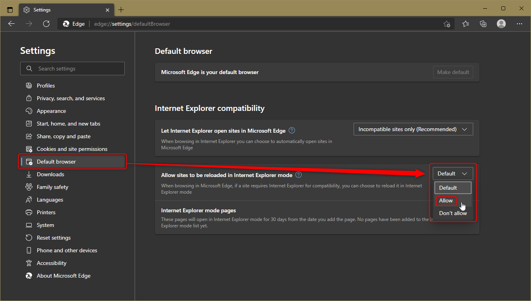
Task: Click the Refresh page icon
Action: (x=46, y=24)
